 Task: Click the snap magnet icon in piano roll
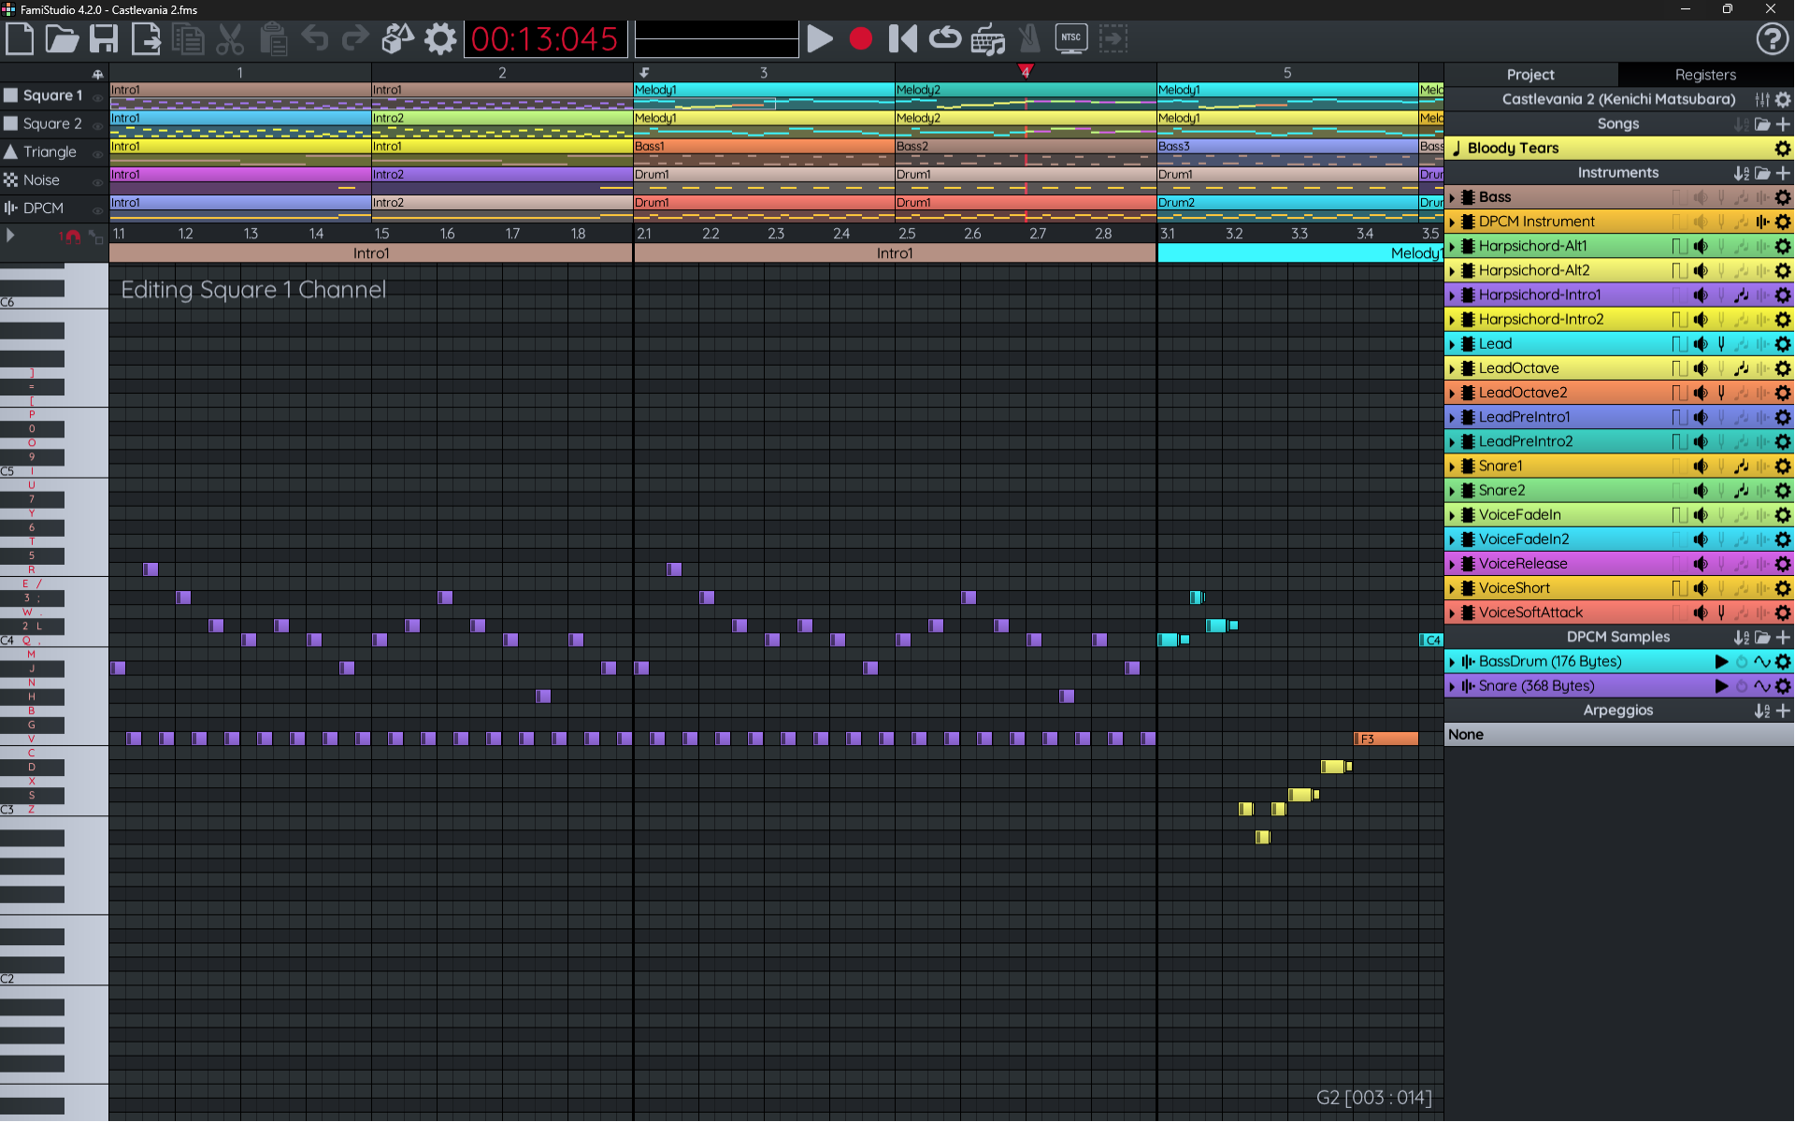pyautogui.click(x=71, y=237)
